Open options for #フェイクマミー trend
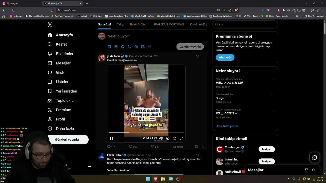 coord(273,110)
